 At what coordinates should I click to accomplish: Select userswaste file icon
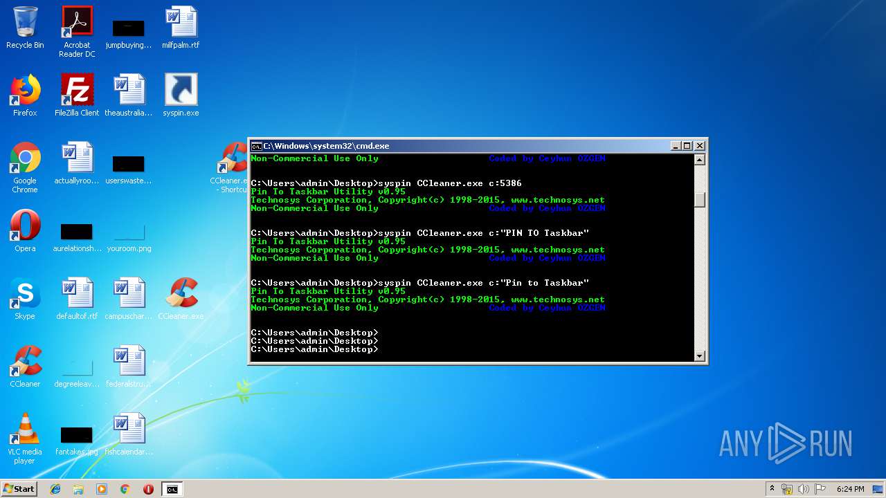pos(129,168)
